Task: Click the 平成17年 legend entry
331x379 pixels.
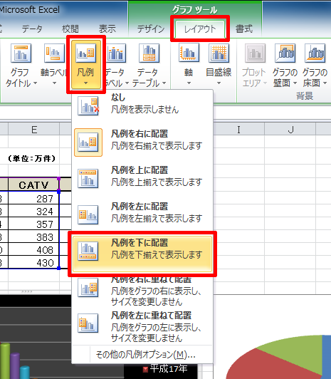Action: click(x=165, y=369)
